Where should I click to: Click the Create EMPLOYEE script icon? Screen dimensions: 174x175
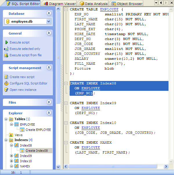(22, 130)
